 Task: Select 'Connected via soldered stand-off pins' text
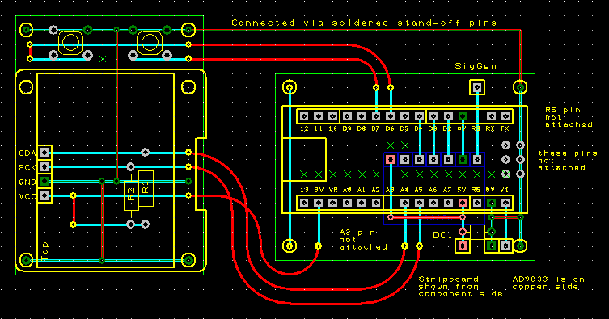point(364,23)
